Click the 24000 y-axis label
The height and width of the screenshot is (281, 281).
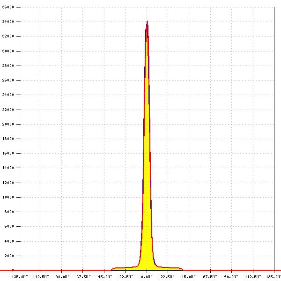(8, 95)
